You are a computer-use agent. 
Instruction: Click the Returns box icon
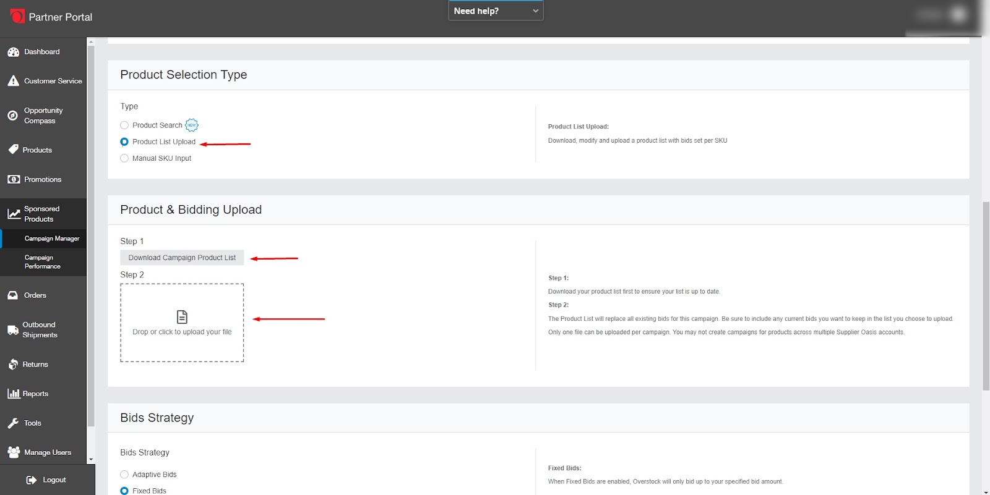tap(13, 365)
